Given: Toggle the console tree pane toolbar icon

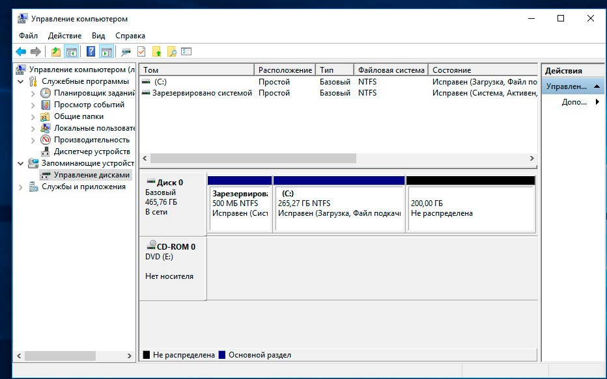Looking at the screenshot, I should click(72, 52).
